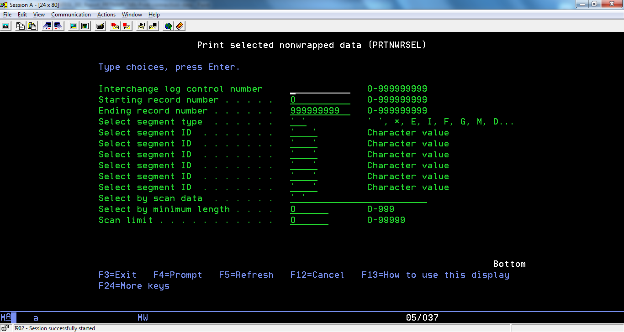Viewport: 624px width, 332px height.
Task: Click the F5=Refresh function key
Action: (246, 275)
